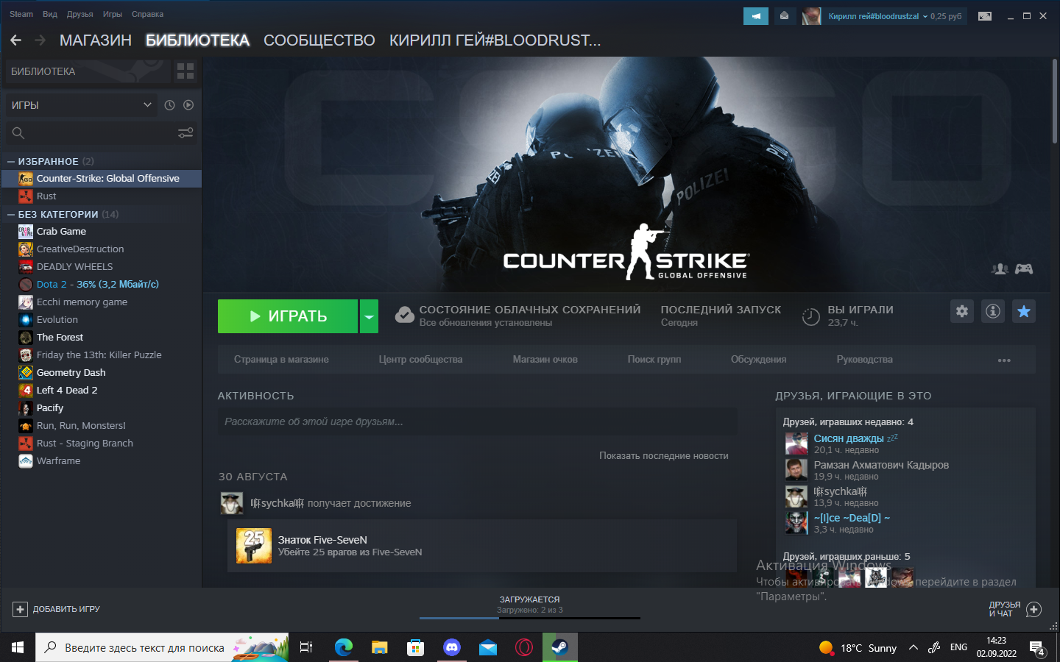Screen dimensions: 1060x662
Task: Click the playtime clock icon
Action: (x=810, y=317)
